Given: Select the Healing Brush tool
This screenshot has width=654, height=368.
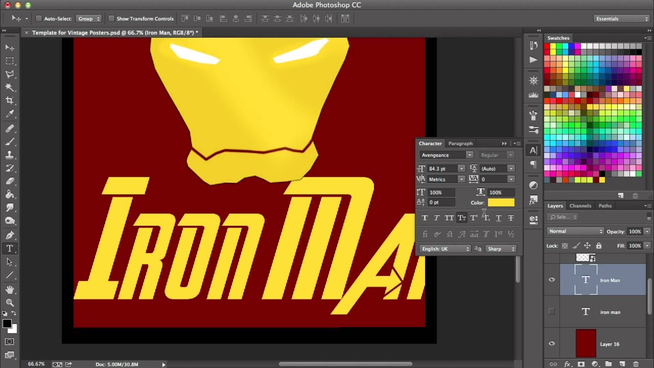Looking at the screenshot, I should [x=10, y=128].
